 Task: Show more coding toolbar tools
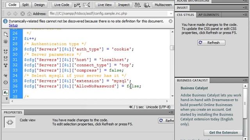pyautogui.click(x=7, y=99)
